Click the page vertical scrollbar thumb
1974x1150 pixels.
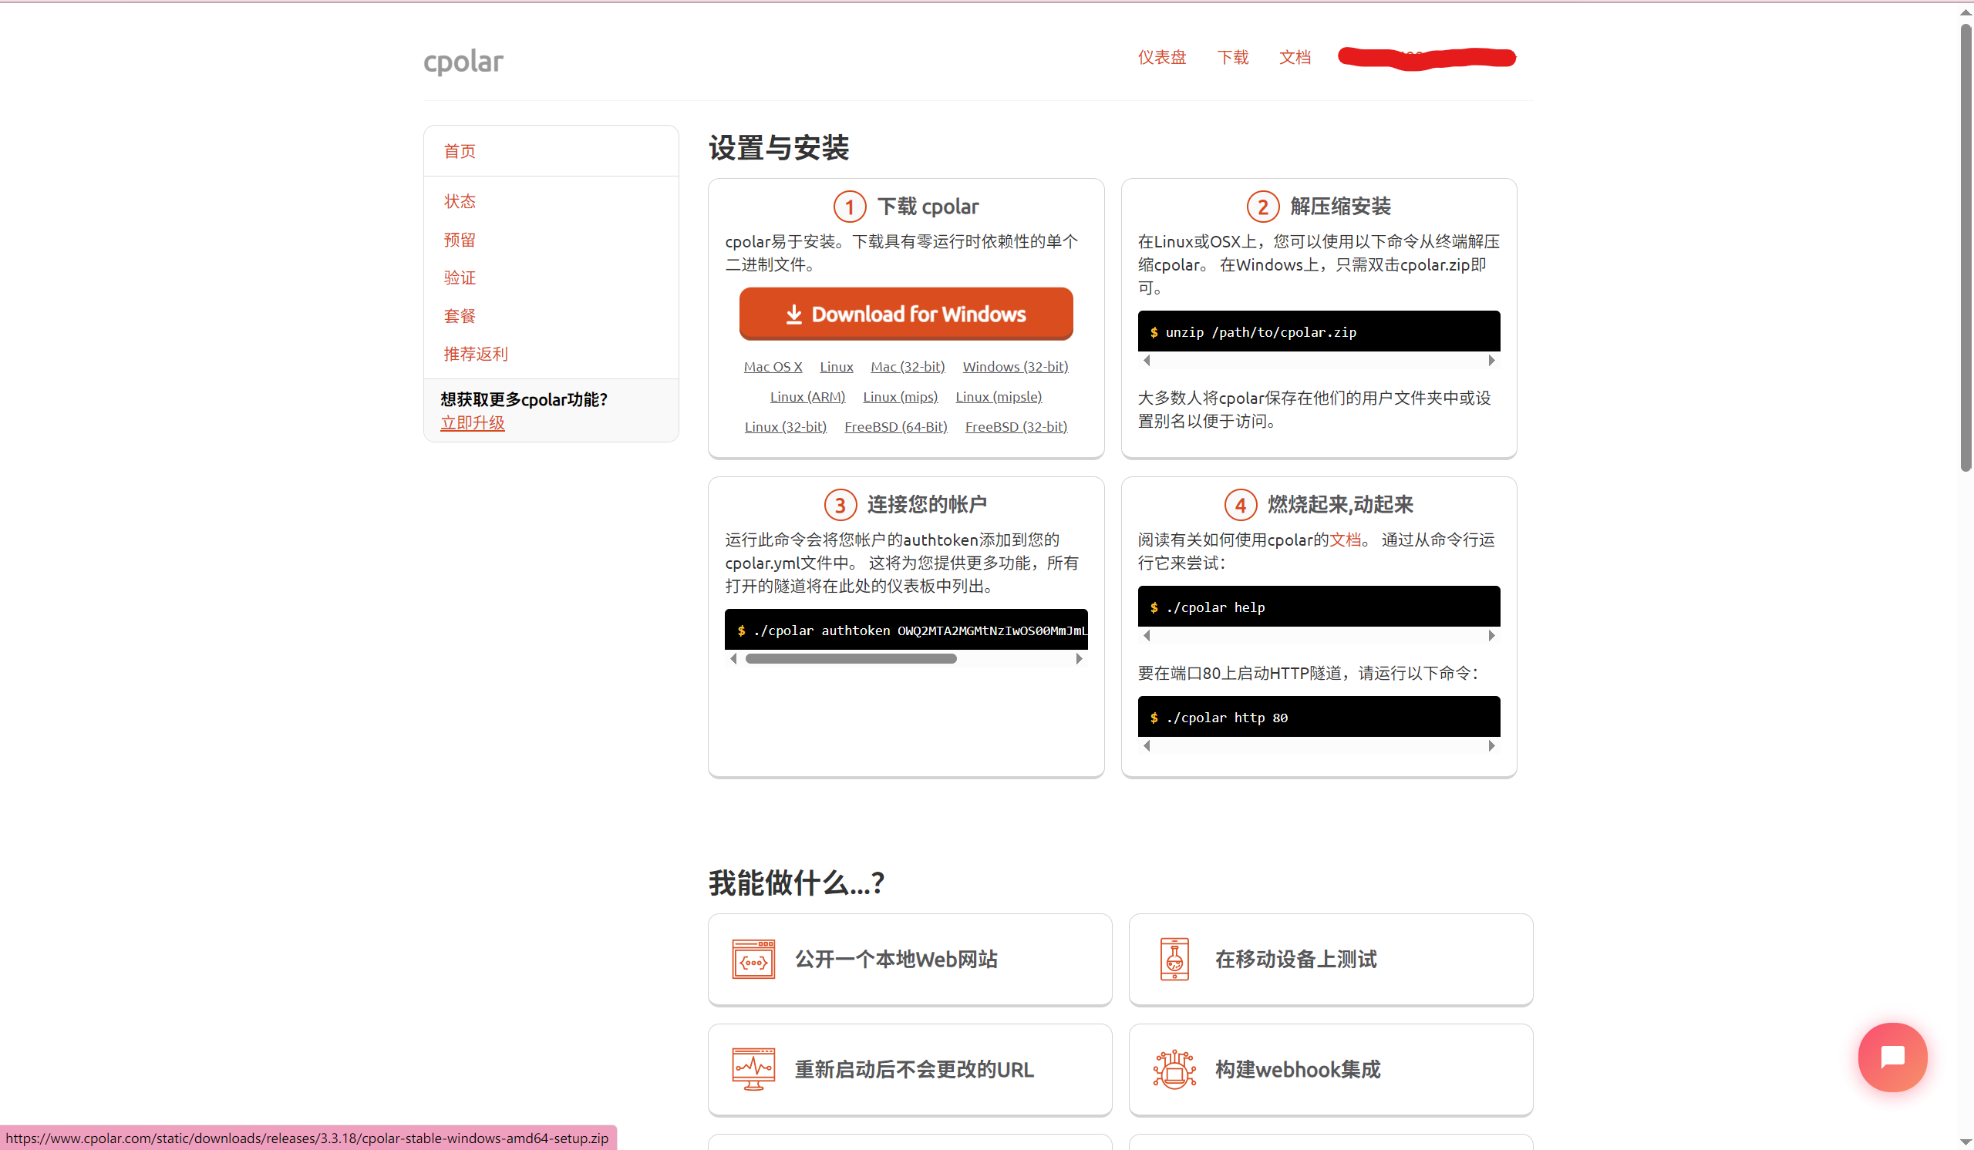click(x=1965, y=248)
